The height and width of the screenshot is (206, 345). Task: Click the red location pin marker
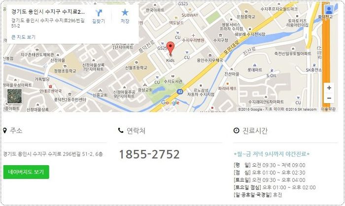tap(171, 49)
